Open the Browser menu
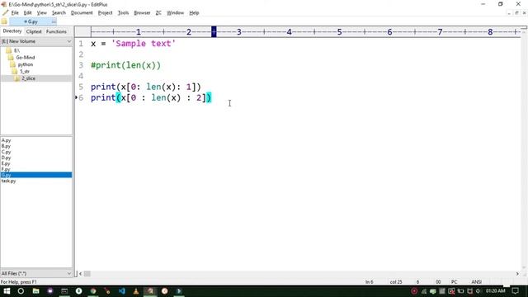The height and width of the screenshot is (297, 528). coord(142,13)
